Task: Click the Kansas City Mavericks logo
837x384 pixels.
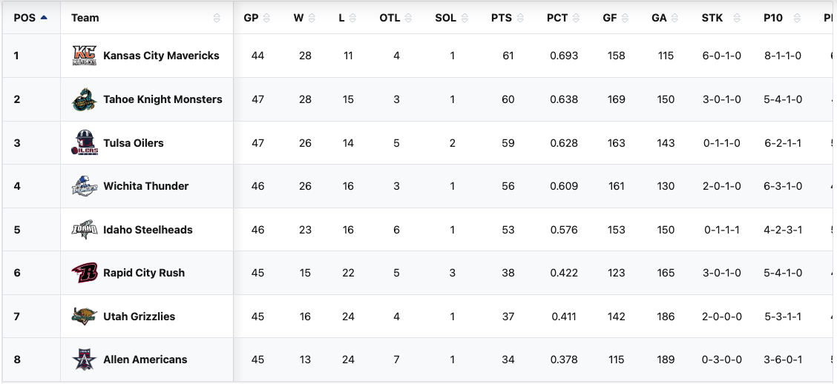Action: click(x=84, y=56)
